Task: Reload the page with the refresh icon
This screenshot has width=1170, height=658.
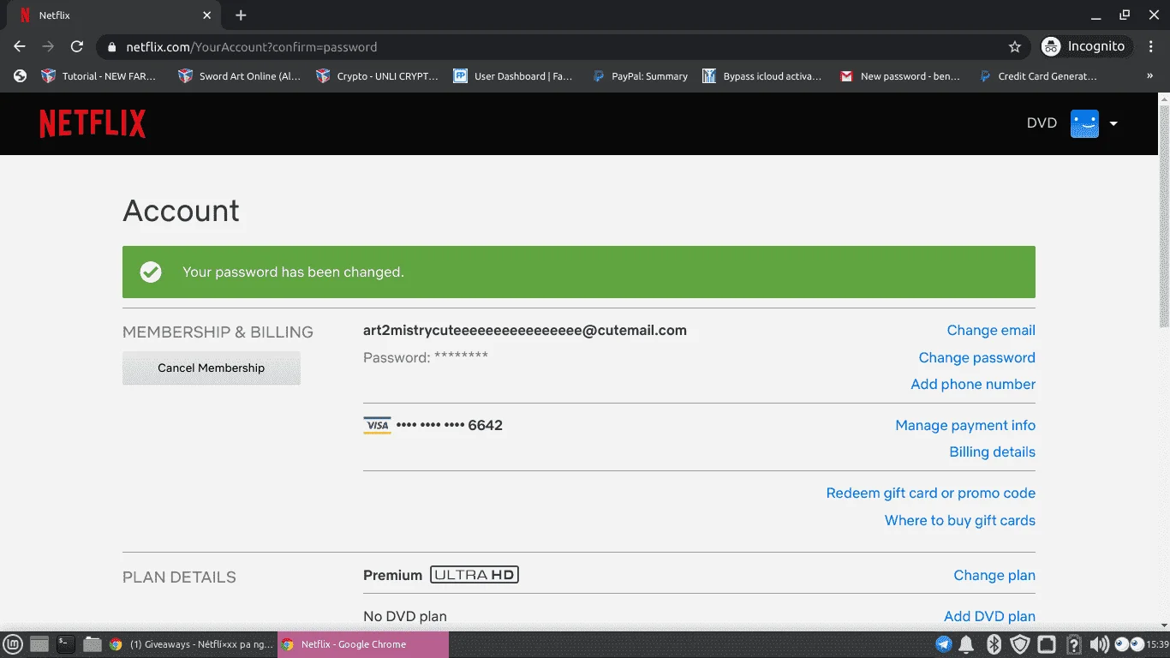Action: [x=77, y=46]
